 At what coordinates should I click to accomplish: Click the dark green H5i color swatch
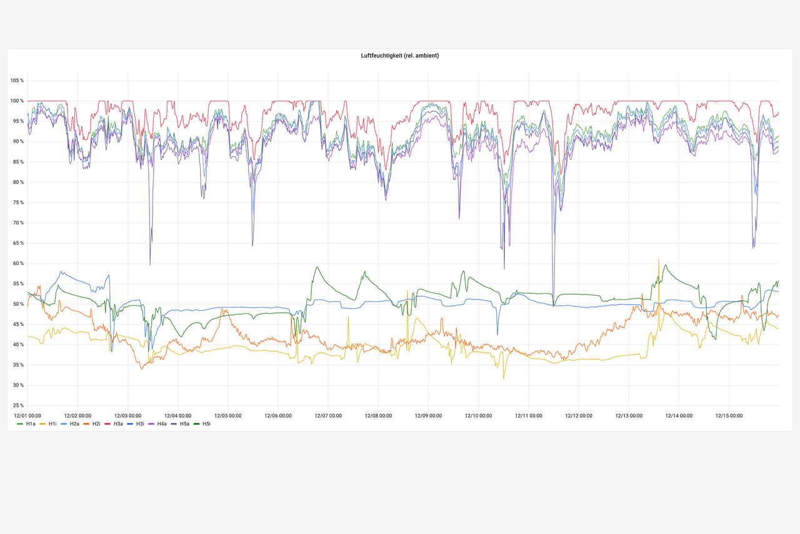click(196, 424)
